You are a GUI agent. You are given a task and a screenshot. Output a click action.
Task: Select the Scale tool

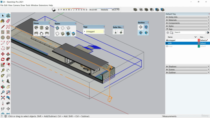coord(3,65)
